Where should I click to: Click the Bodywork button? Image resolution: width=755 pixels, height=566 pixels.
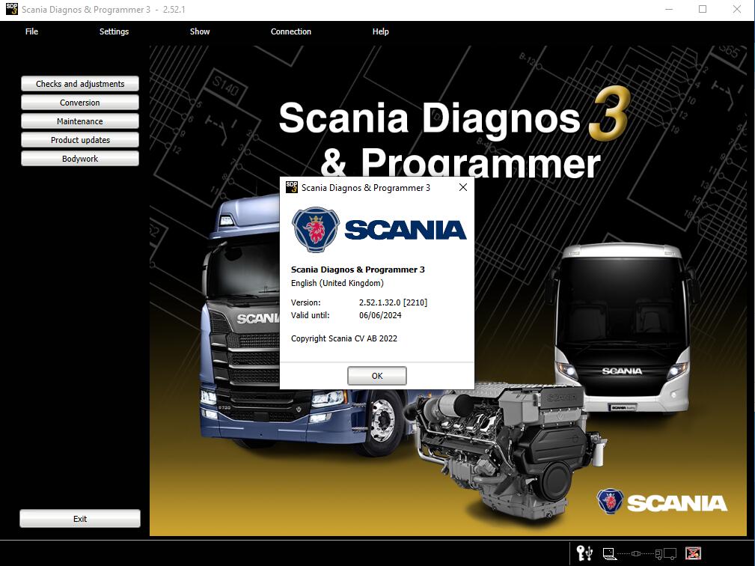[79, 158]
